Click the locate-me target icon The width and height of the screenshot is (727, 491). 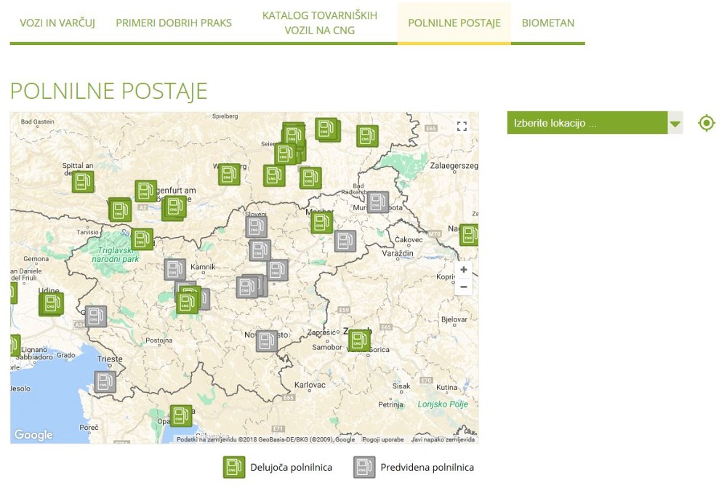click(x=706, y=123)
